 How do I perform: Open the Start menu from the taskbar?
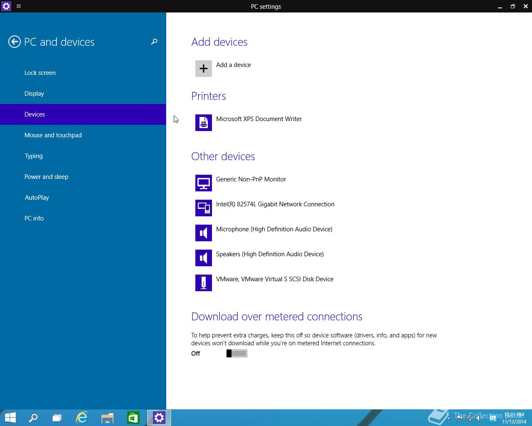[x=10, y=418]
